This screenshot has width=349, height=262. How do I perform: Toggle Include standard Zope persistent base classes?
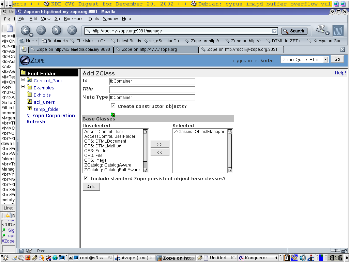[86, 178]
